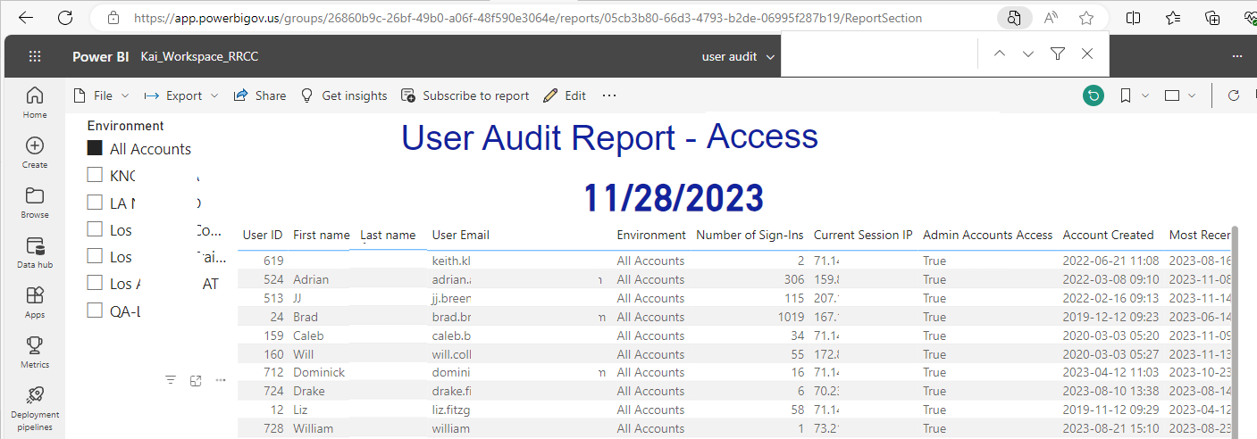
Task: Enter focus mode for slicer
Action: coord(196,380)
